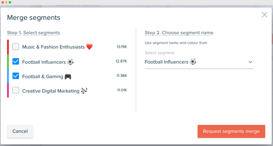273x146 pixels.
Task: Click the dropdown chevron next to Football Influencers
Action: pos(250,62)
